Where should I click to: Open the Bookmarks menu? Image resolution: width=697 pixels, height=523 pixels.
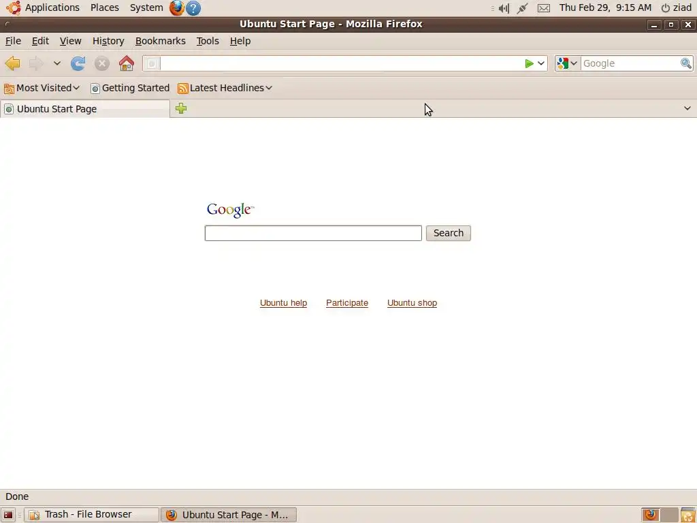[x=160, y=41]
